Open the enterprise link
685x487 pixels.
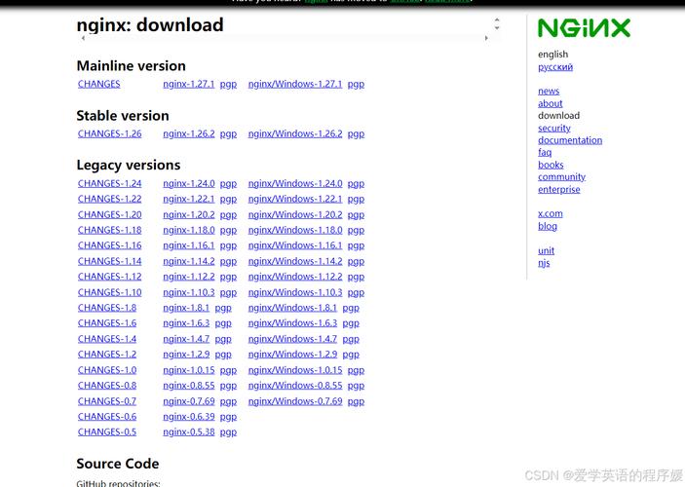coord(558,189)
